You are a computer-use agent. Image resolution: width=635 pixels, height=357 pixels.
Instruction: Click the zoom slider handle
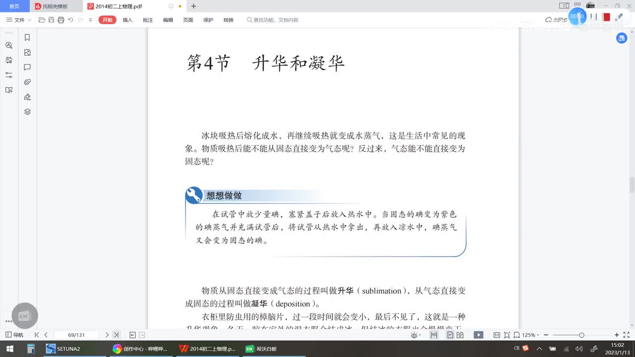[x=581, y=335]
